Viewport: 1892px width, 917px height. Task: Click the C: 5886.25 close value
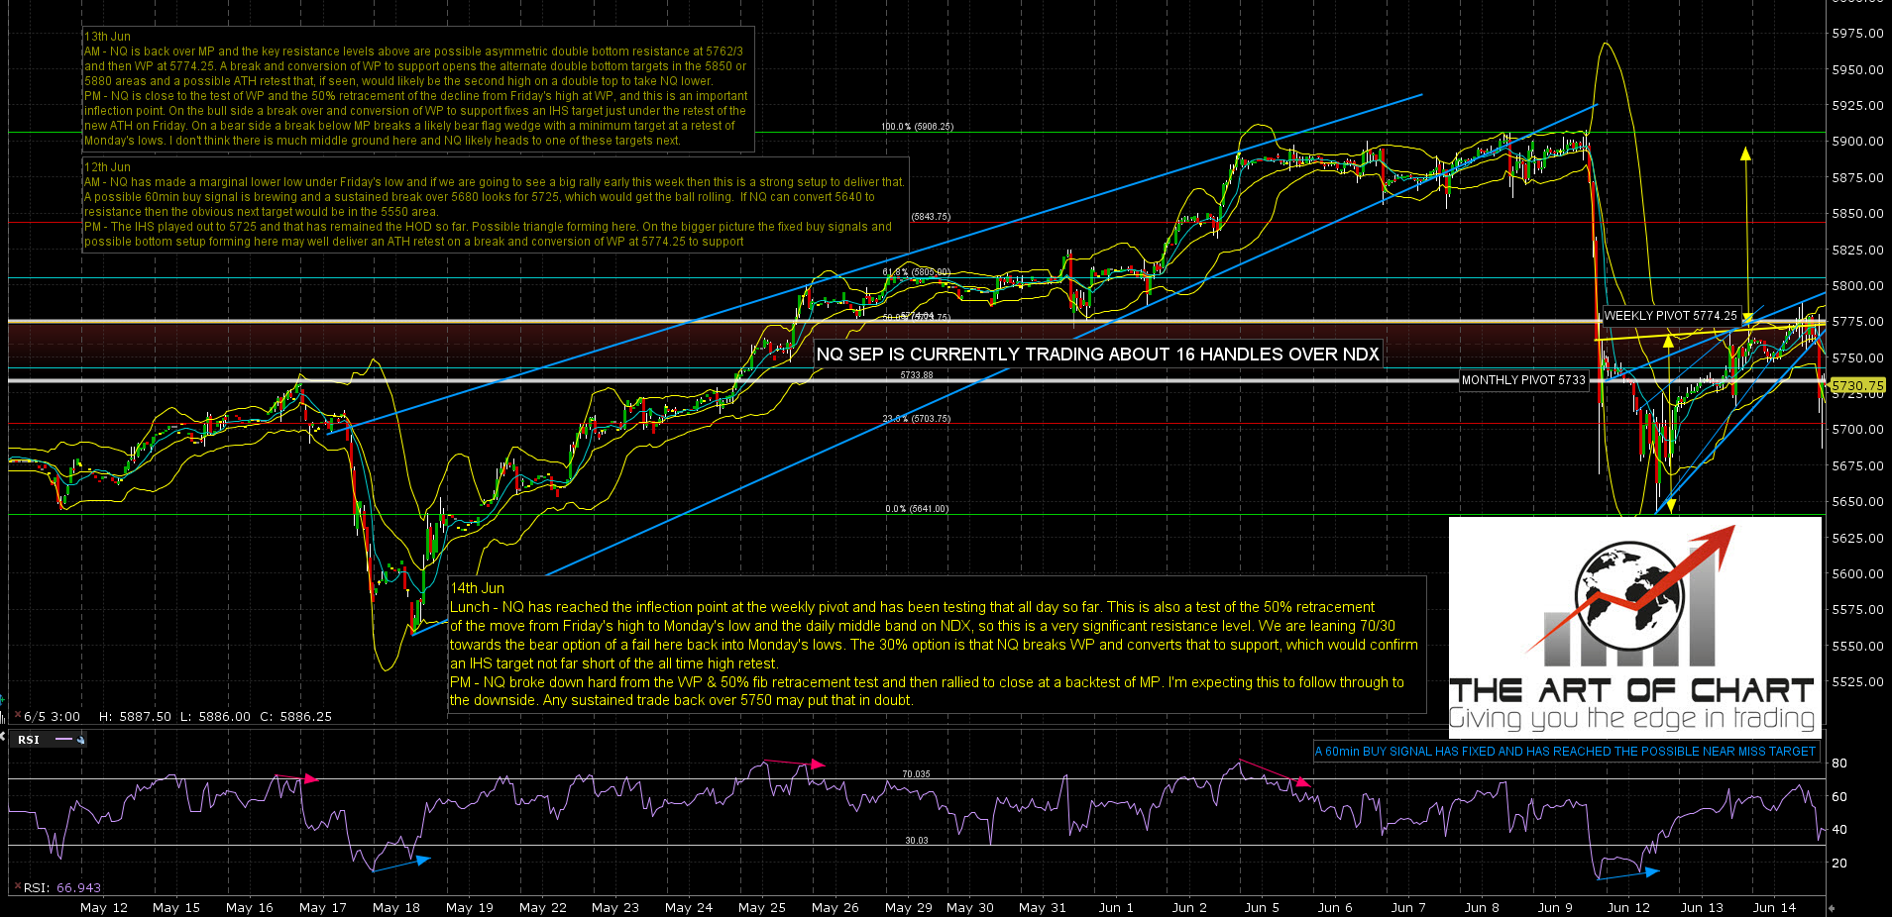pos(295,716)
